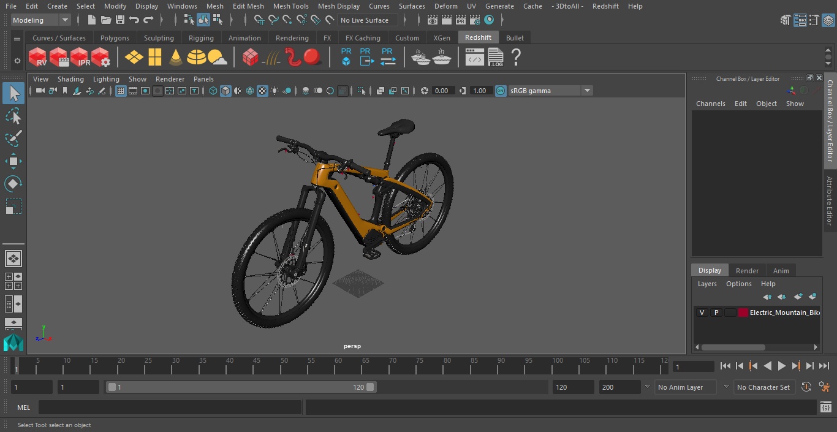Viewport: 837px width, 432px height.
Task: Open Redshift script code window icon
Action: click(475, 57)
